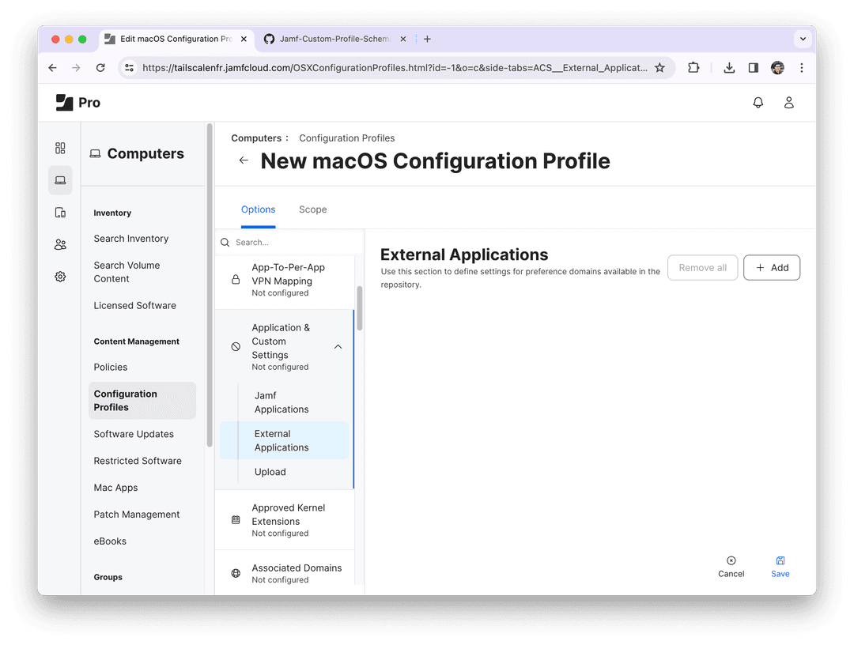This screenshot has height=645, width=854.
Task: Bookmark this page with star icon
Action: [x=659, y=68]
